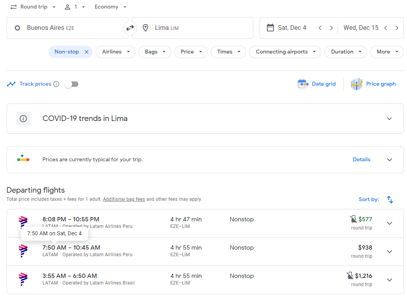
Task: Click the COVID-19 trends in Lima heading
Action: (85, 119)
